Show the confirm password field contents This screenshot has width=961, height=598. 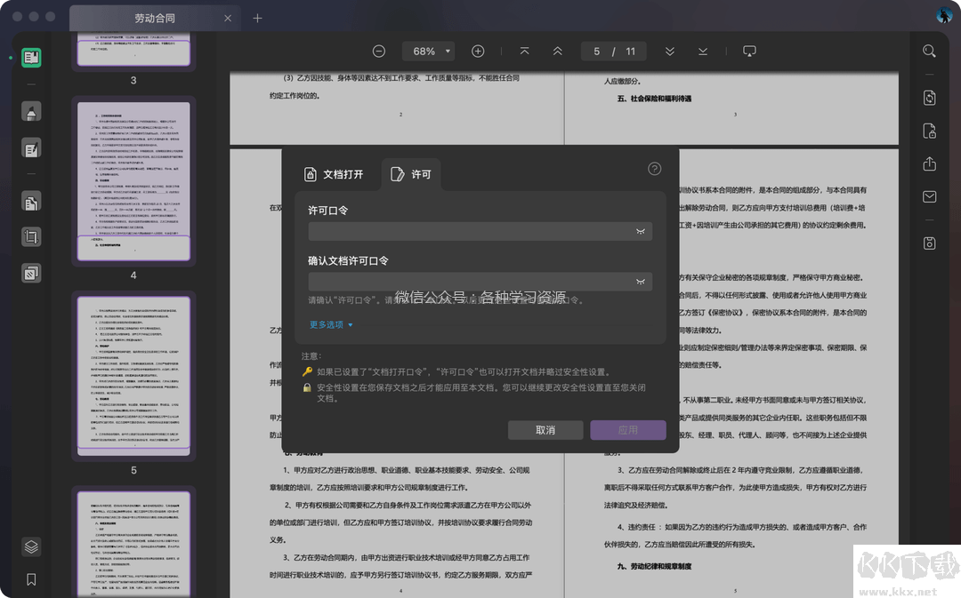pyautogui.click(x=640, y=282)
